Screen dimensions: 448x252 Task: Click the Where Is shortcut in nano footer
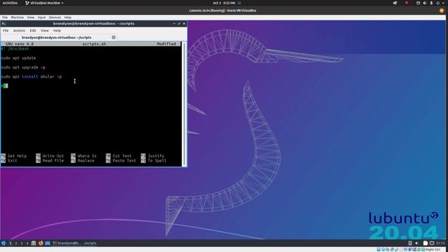84,156
